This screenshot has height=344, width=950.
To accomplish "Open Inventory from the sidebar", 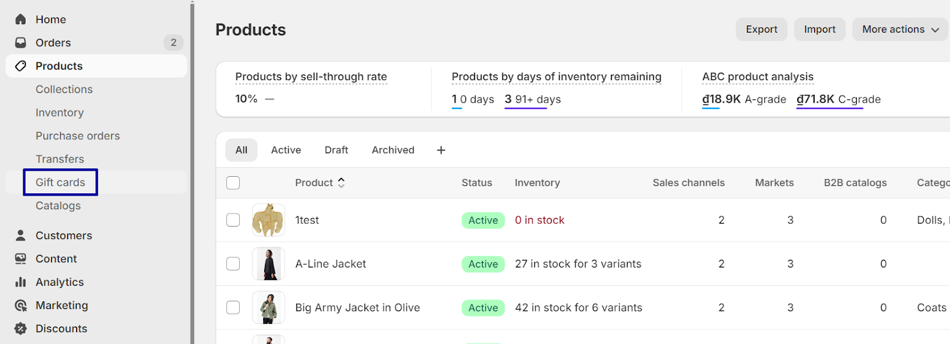I will [x=59, y=113].
